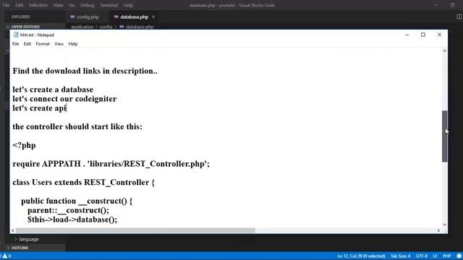Click PHP language mode in status bar
This screenshot has height=260, width=463.
(x=447, y=256)
